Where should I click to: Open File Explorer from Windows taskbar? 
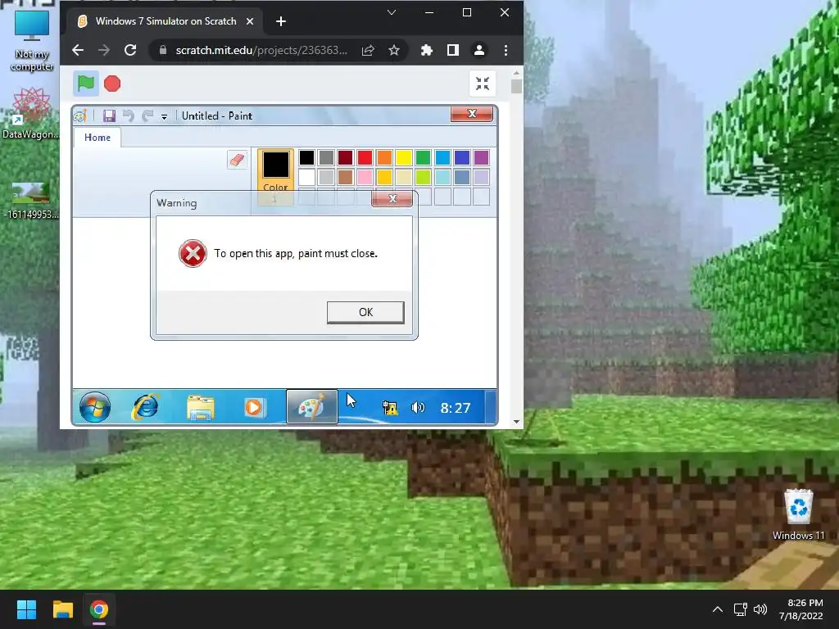coord(62,609)
